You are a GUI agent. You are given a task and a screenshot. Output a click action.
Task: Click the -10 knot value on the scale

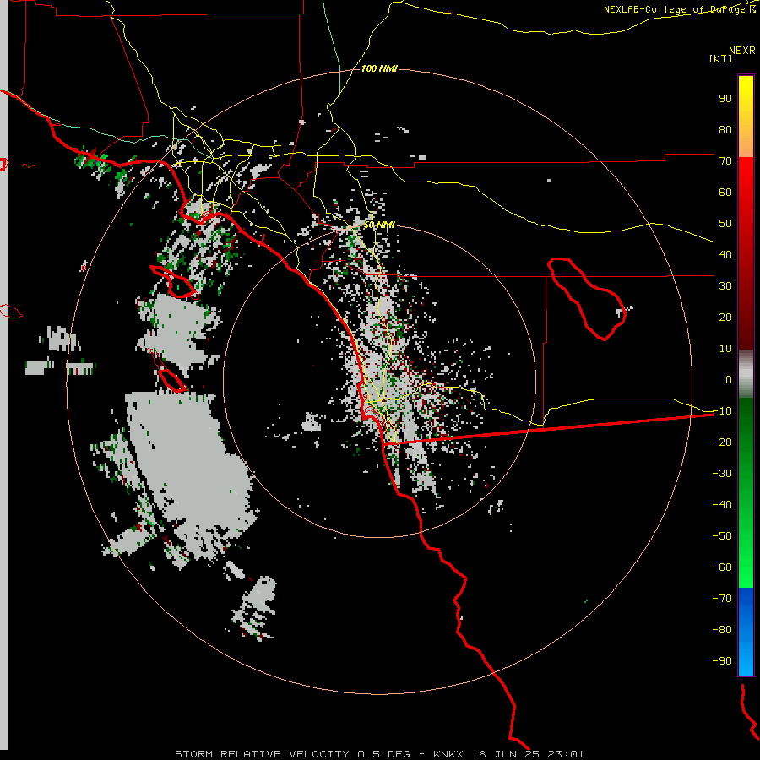[722, 411]
